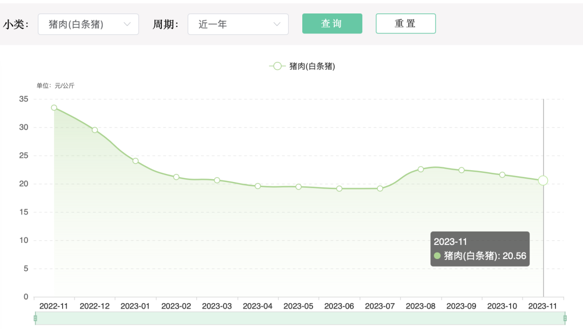Open the 小类 category dropdown
Viewport: 583px width, 329px height.
coord(88,24)
